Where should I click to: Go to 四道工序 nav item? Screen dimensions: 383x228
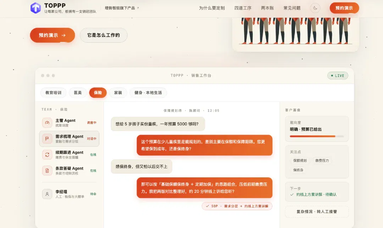tap(243, 8)
